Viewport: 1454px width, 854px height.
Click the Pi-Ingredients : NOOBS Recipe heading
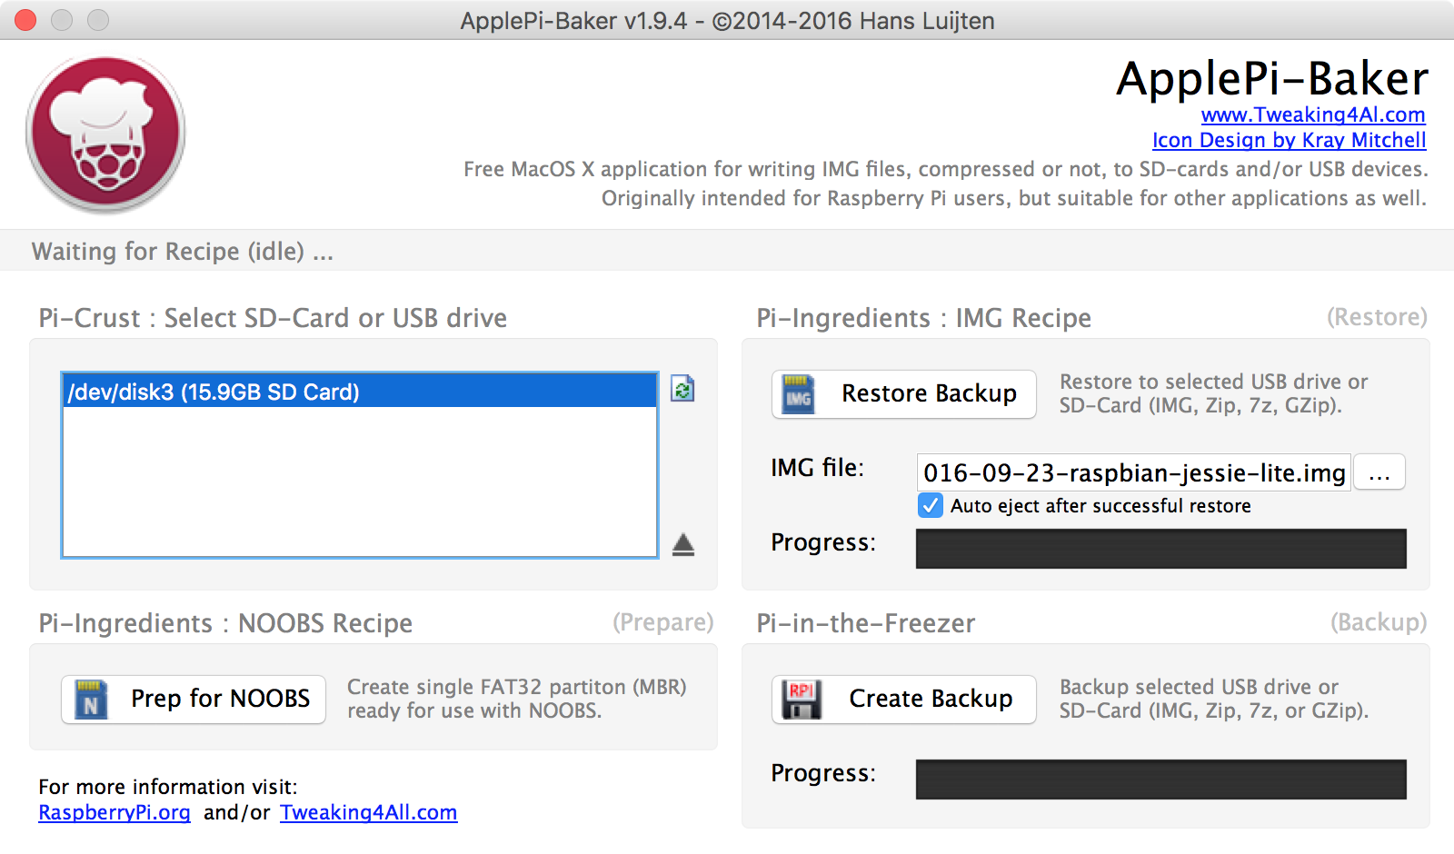pyautogui.click(x=225, y=623)
